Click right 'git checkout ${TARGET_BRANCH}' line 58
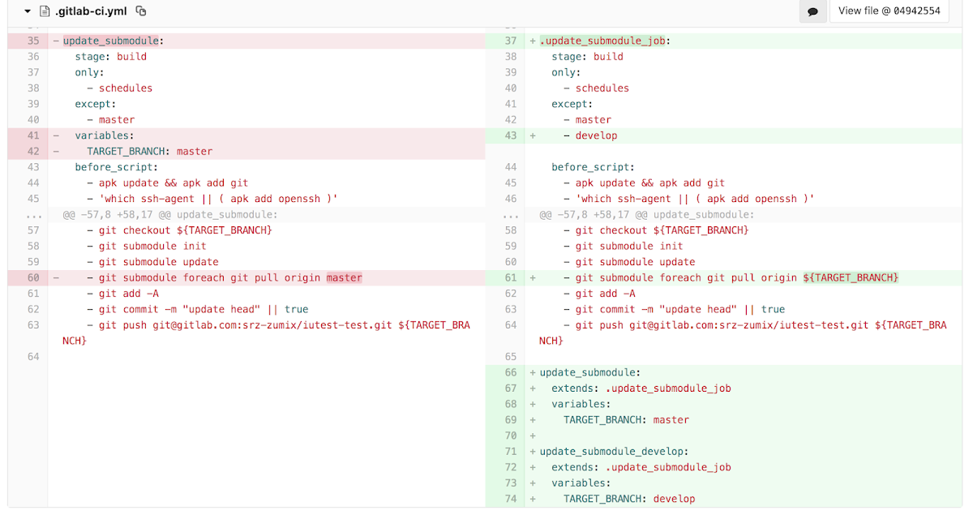 pyautogui.click(x=657, y=230)
